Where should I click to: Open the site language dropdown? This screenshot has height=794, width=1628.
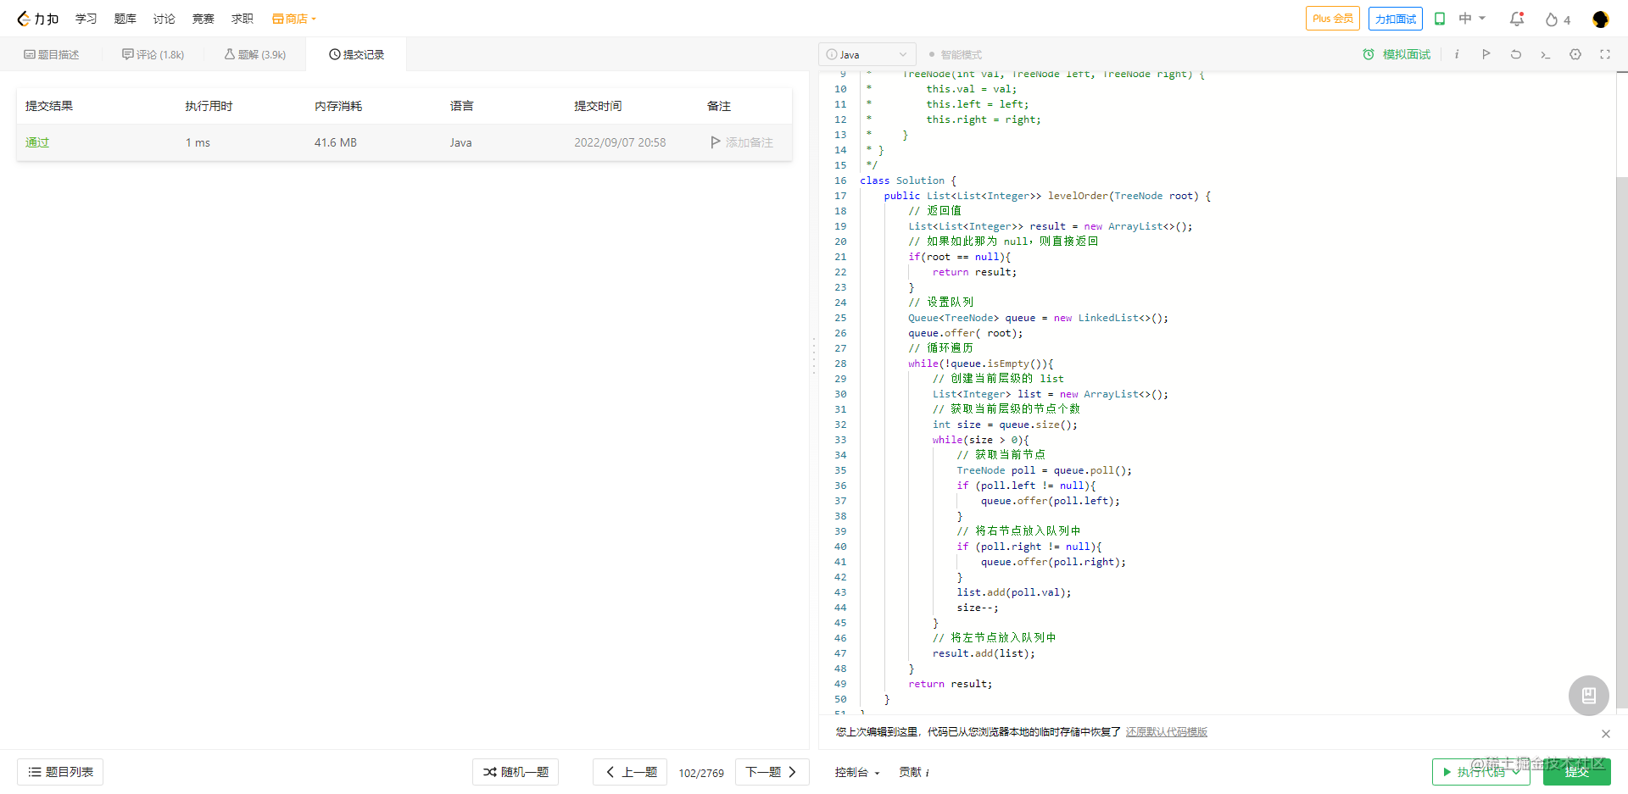[1472, 19]
